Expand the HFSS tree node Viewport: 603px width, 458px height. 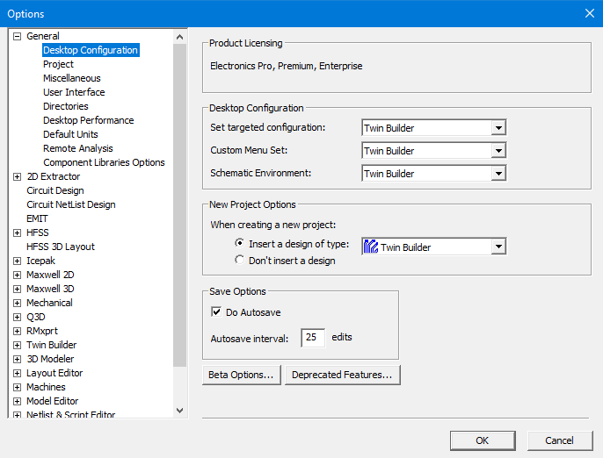click(18, 233)
